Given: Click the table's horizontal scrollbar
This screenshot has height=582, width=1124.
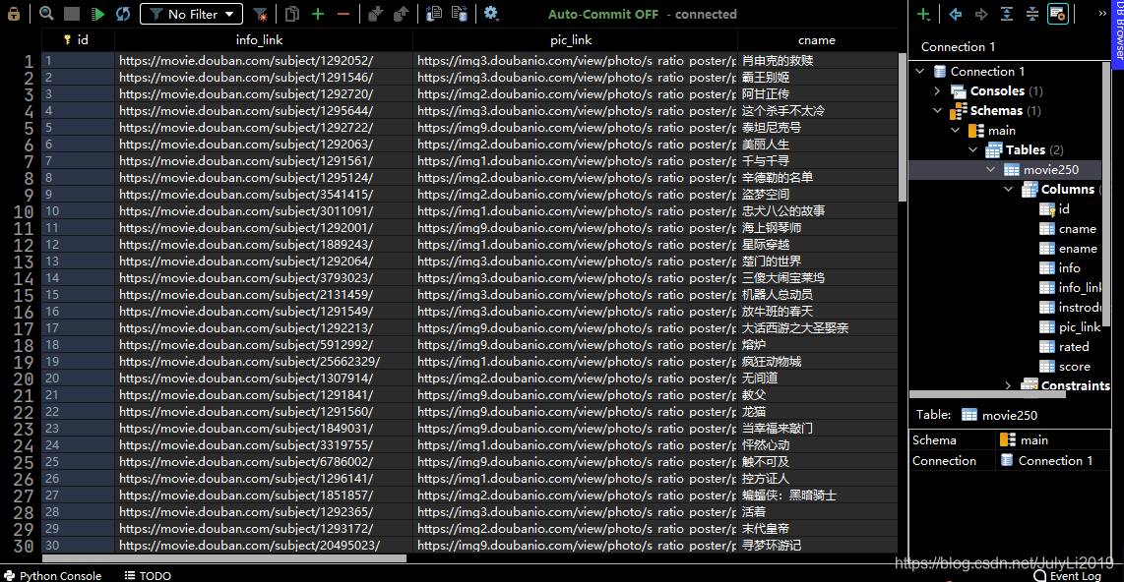Looking at the screenshot, I should 224,558.
